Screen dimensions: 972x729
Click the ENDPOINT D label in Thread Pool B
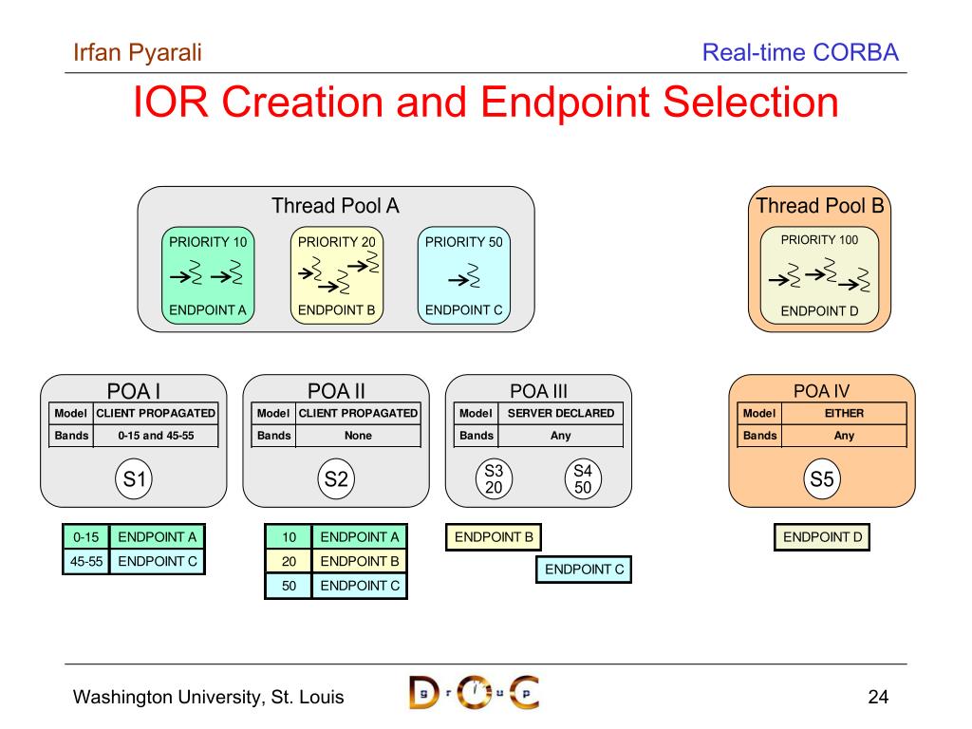click(x=819, y=311)
